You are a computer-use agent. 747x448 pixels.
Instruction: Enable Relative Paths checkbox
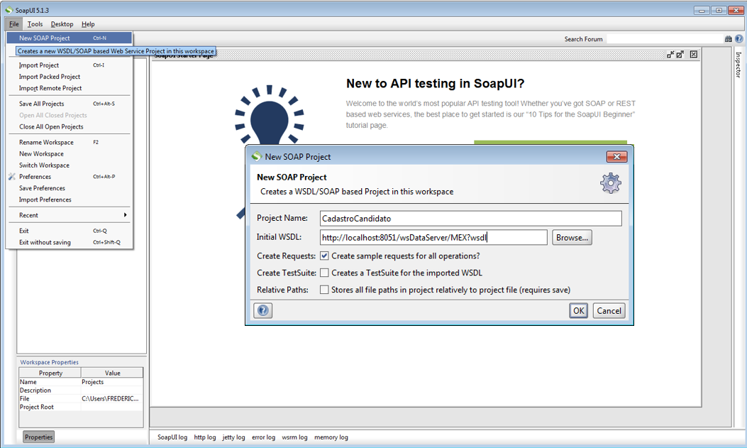point(324,290)
